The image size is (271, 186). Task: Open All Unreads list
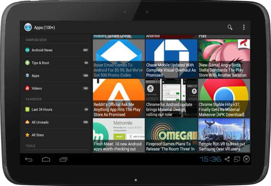click(56, 122)
